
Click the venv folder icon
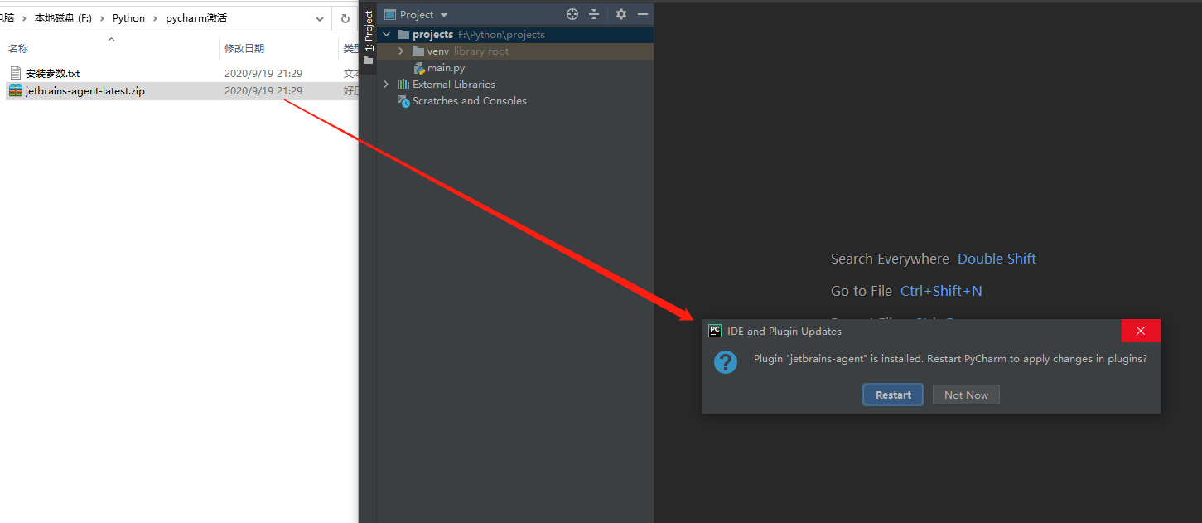[x=418, y=51]
